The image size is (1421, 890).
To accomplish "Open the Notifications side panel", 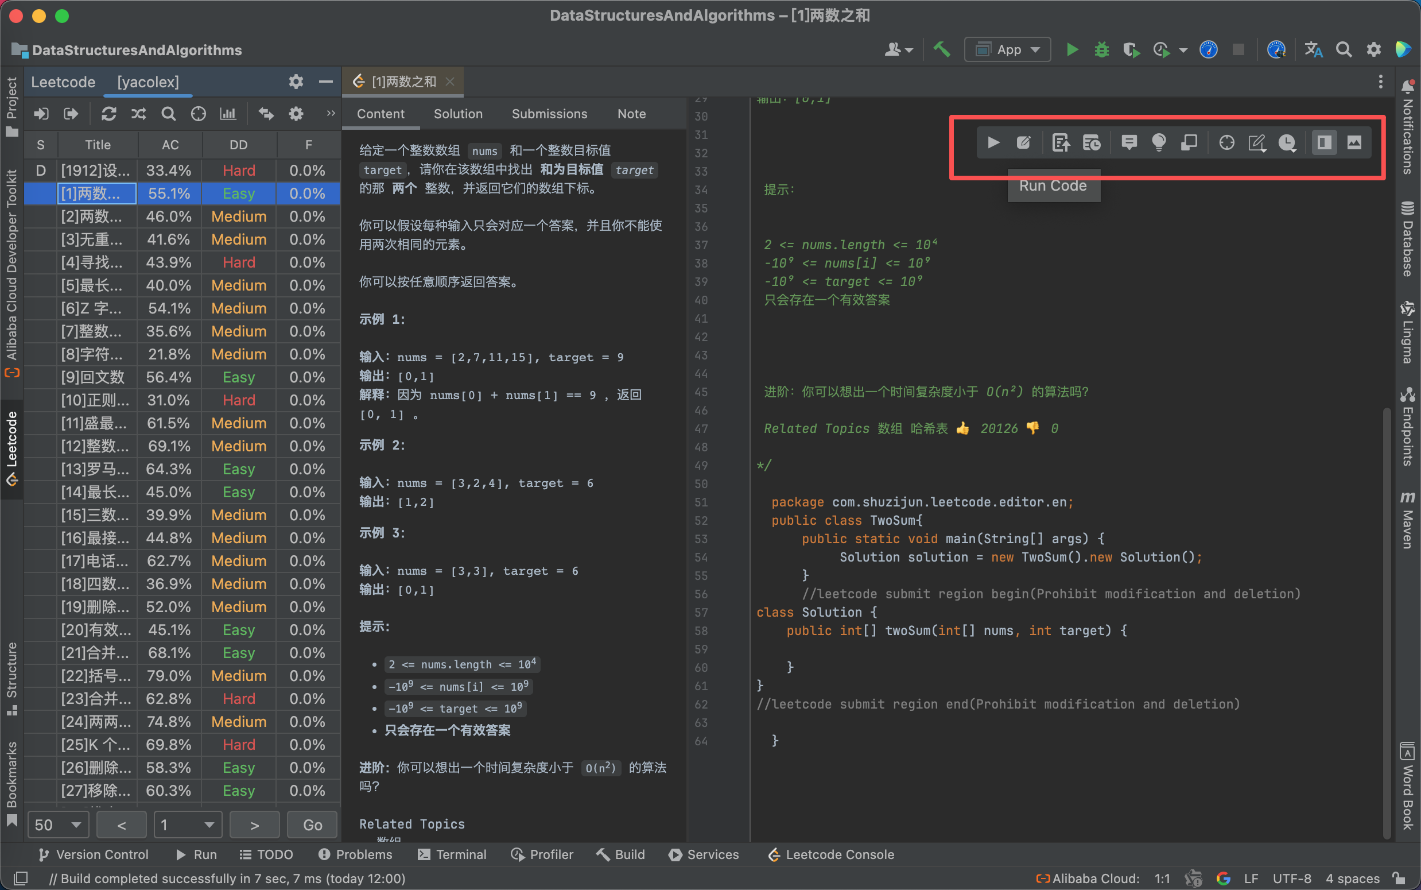I will (x=1407, y=127).
